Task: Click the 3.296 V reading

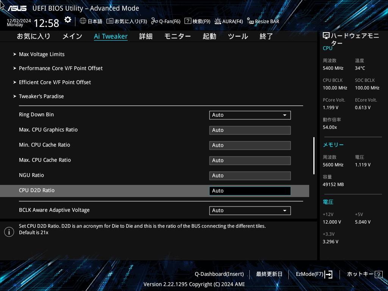Action: click(x=330, y=242)
